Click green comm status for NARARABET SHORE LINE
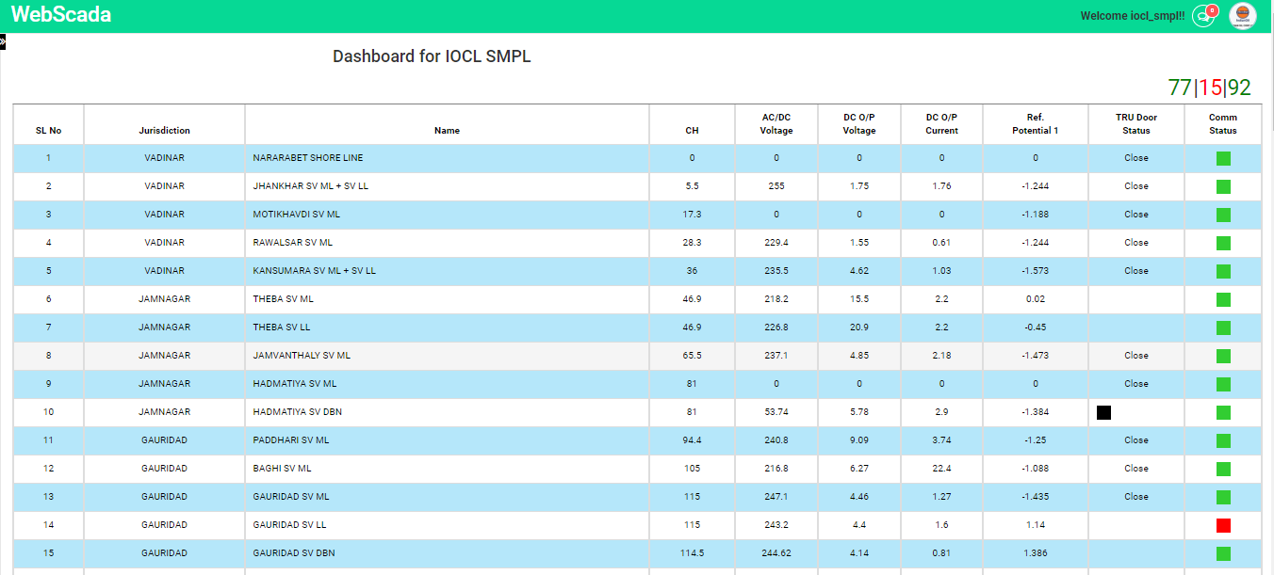Screen dimensions: 1274x575 pyautogui.click(x=1223, y=158)
